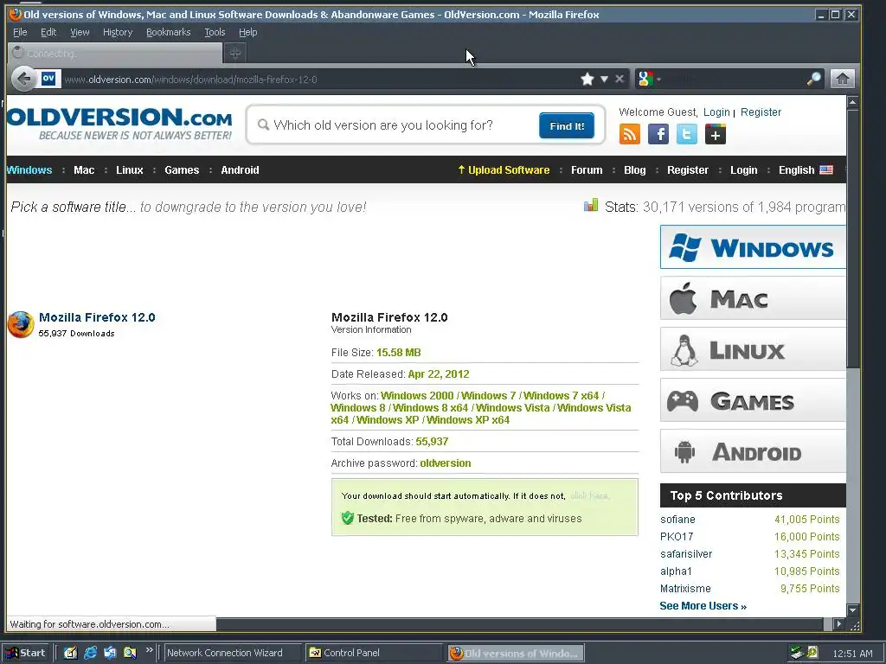This screenshot has width=886, height=664.
Task: Expand Quick Launch overflow chevron
Action: tap(149, 650)
